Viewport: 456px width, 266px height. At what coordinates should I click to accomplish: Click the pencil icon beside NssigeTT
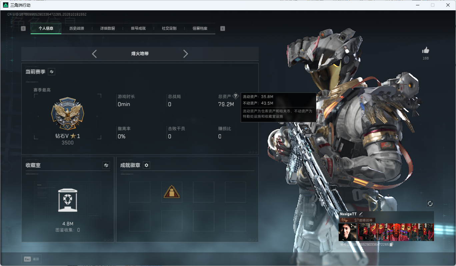tap(361, 214)
